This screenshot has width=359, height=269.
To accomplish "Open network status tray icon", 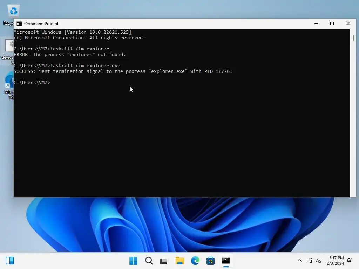I will 309,261.
